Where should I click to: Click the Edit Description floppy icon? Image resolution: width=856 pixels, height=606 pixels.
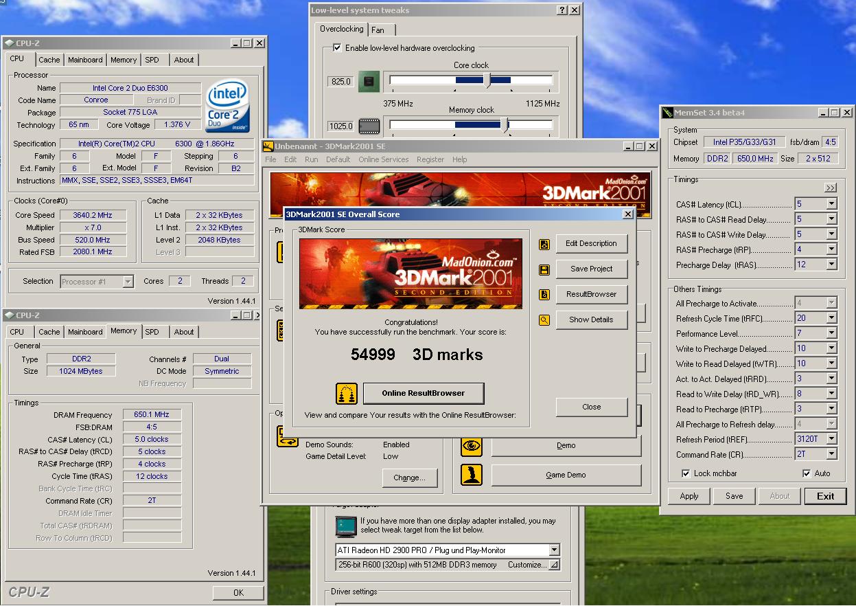pos(544,244)
